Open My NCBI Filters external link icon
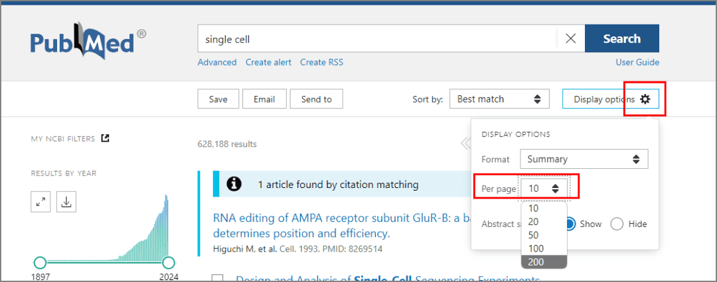717x282 pixels. [105, 138]
